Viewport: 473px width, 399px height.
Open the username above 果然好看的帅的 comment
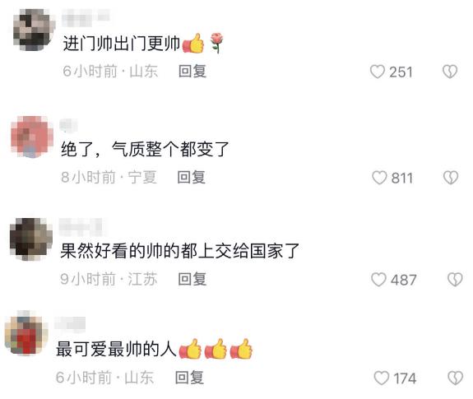tap(82, 227)
